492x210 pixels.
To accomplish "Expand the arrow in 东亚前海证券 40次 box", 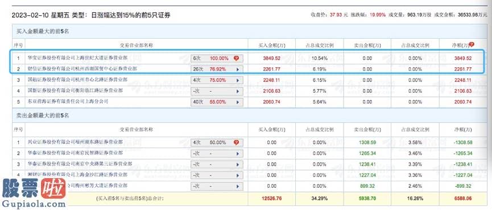I will (x=238, y=102).
